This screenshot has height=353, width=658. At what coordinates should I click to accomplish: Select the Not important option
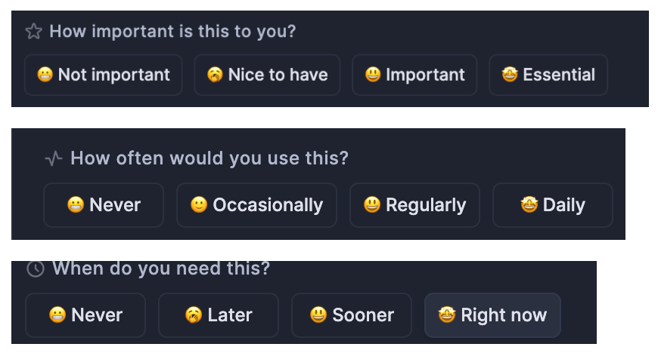tap(104, 75)
